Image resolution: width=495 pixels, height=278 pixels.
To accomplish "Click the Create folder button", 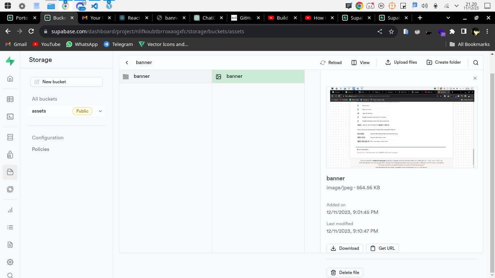I will (444, 62).
